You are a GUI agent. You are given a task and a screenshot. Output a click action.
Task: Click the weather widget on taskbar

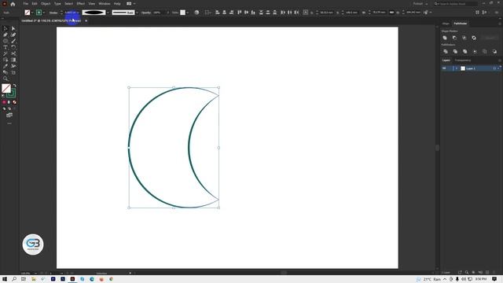pos(428,279)
